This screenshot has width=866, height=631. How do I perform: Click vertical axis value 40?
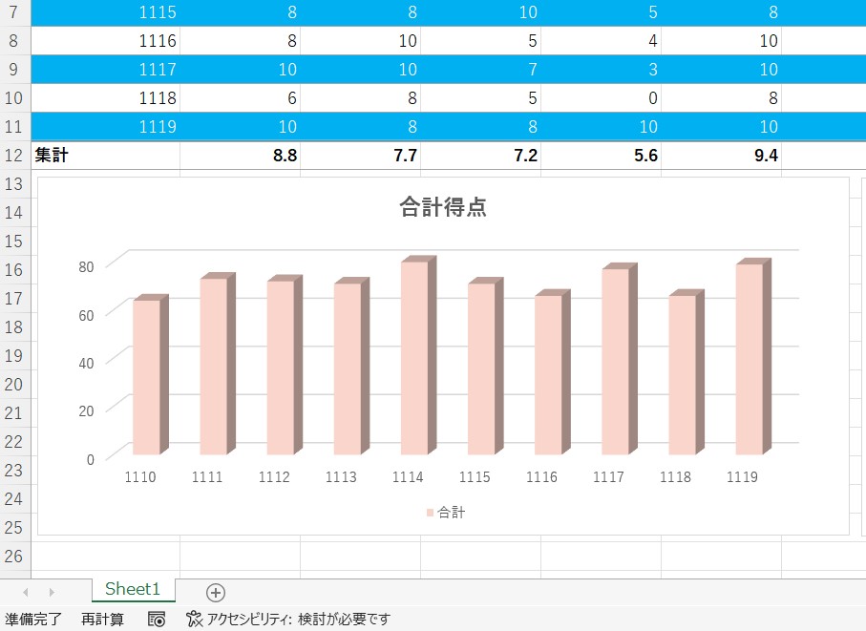click(86, 364)
